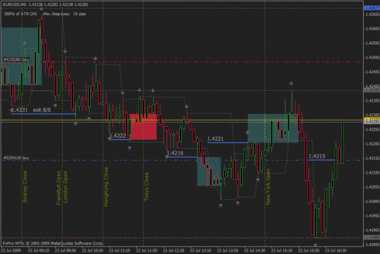Click the 1.41880 price tag at bottom
Image resolution: width=380 pixels, height=254 pixels.
click(x=372, y=237)
